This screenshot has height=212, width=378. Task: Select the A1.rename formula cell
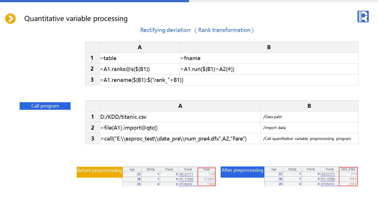tap(228, 80)
